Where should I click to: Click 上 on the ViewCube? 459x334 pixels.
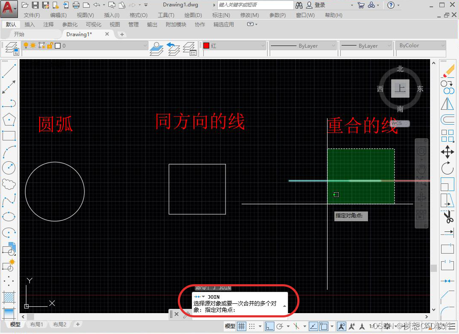pos(400,88)
